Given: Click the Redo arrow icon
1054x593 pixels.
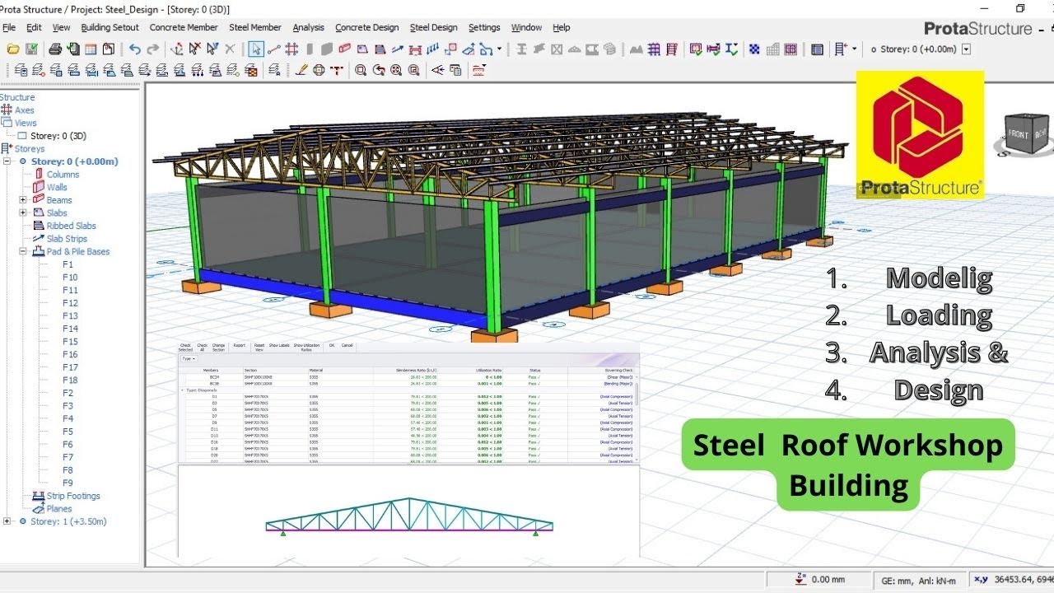Looking at the screenshot, I should [153, 49].
